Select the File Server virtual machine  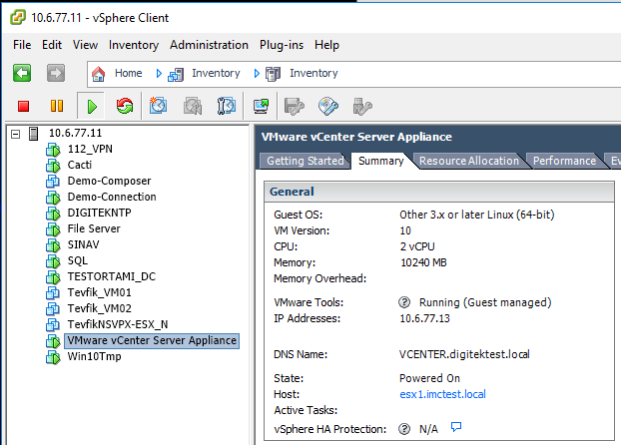tap(94, 228)
